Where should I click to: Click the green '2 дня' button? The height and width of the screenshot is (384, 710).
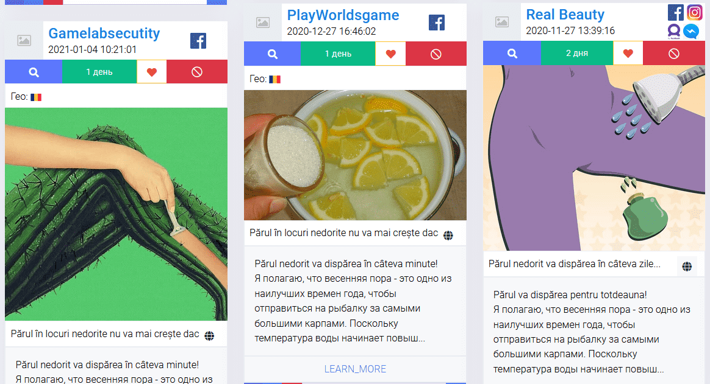click(x=577, y=54)
